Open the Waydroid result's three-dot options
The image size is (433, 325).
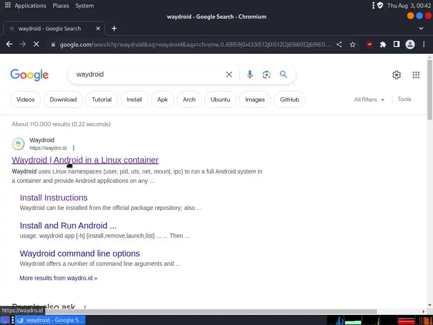tap(74, 148)
